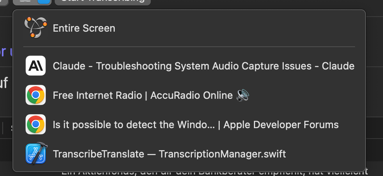Select the Apple Developer Forums window entry

tap(189, 125)
